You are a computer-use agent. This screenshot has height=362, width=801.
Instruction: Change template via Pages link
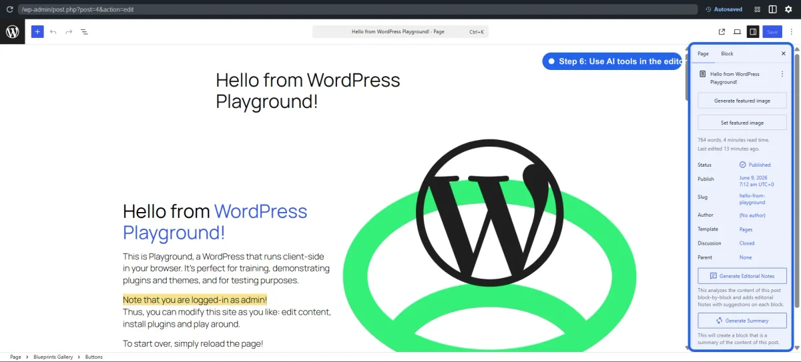[x=746, y=229]
